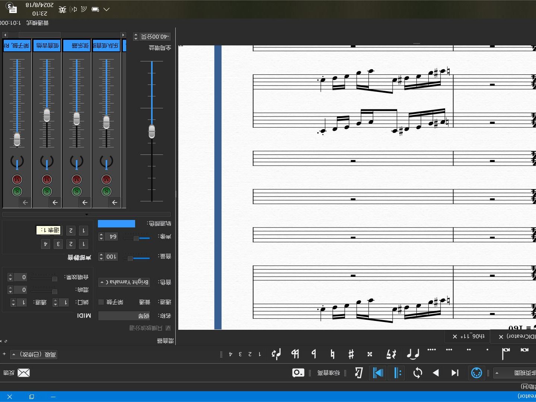Expand 架子鼓 channel with arrow button
The image size is (536, 402).
point(25,202)
